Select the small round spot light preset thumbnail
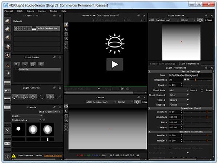 click(19, 129)
